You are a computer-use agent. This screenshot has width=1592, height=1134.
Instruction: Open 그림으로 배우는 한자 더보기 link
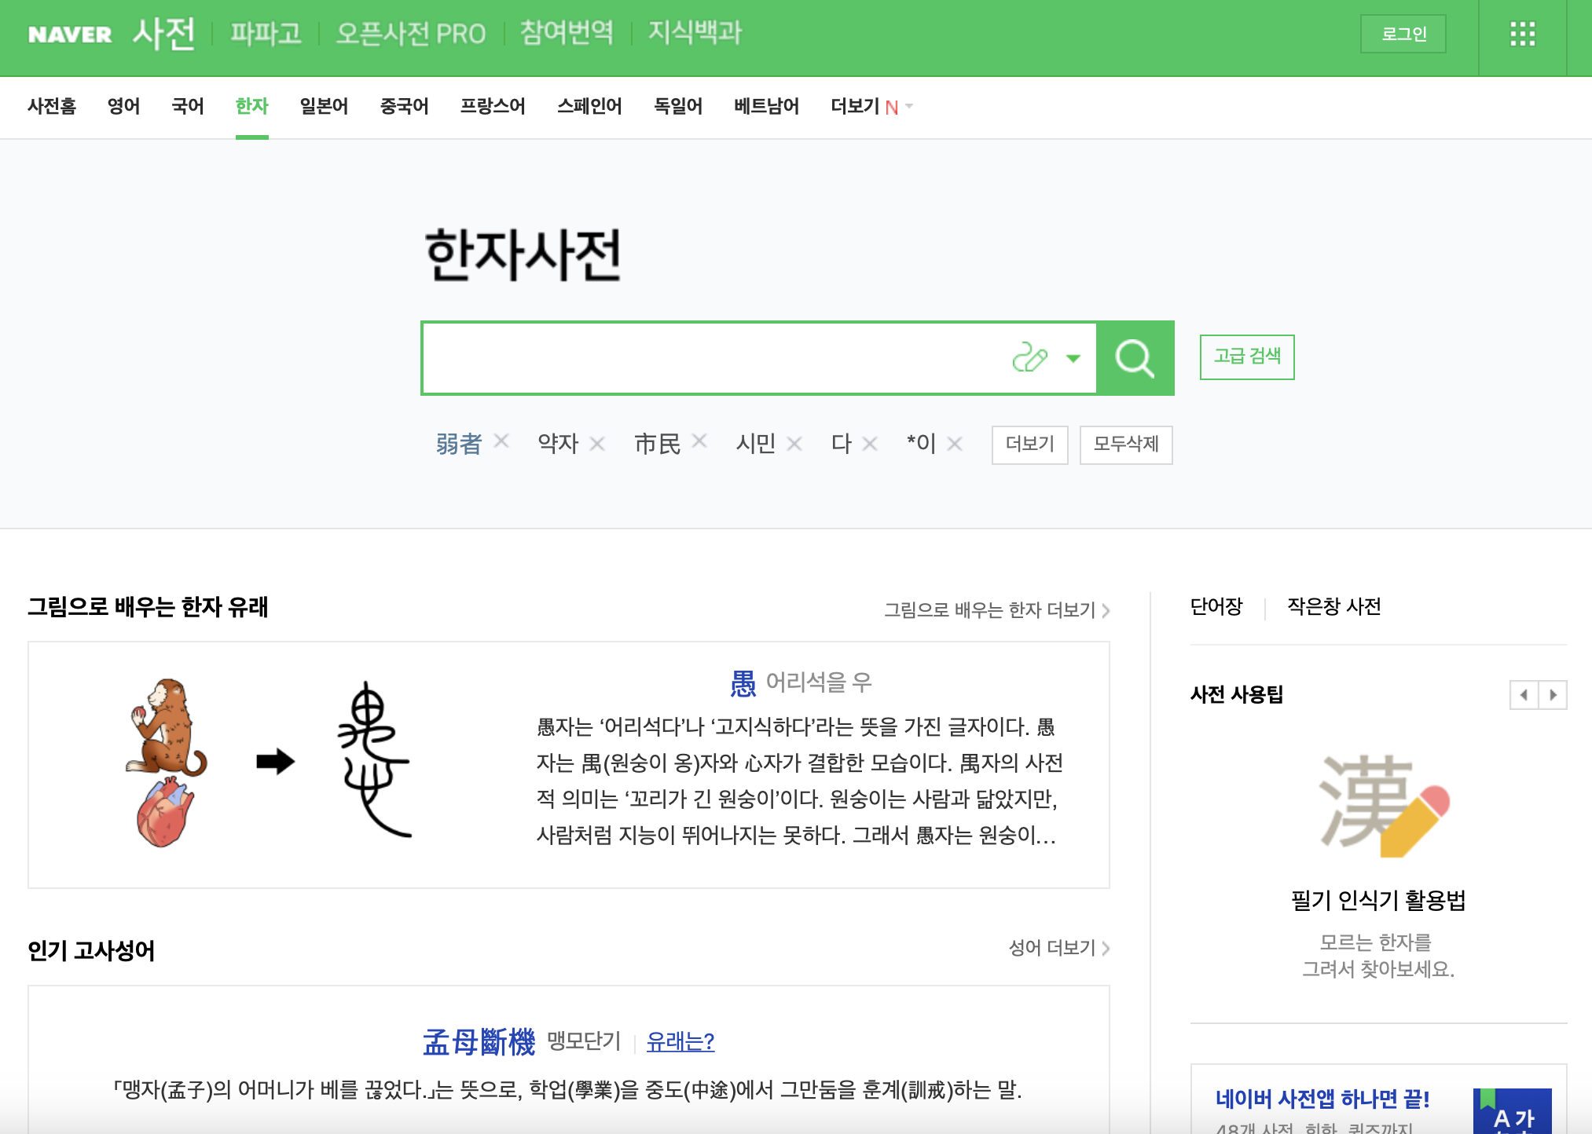(x=996, y=610)
